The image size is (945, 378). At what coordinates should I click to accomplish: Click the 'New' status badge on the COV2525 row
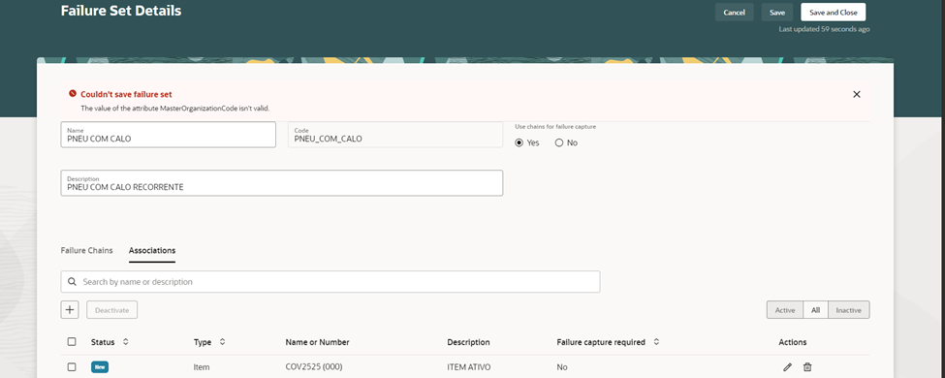coord(100,366)
